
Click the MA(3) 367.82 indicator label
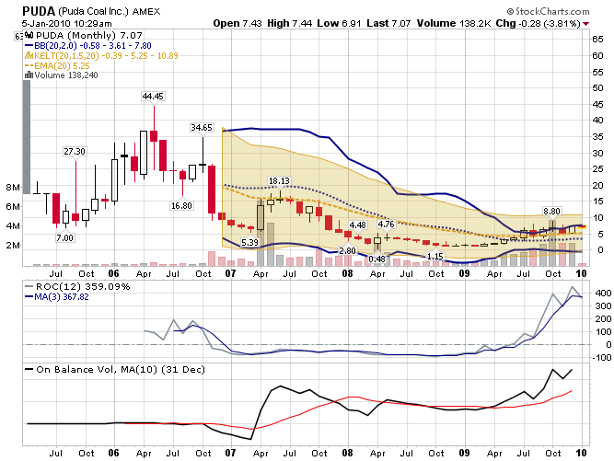62,297
